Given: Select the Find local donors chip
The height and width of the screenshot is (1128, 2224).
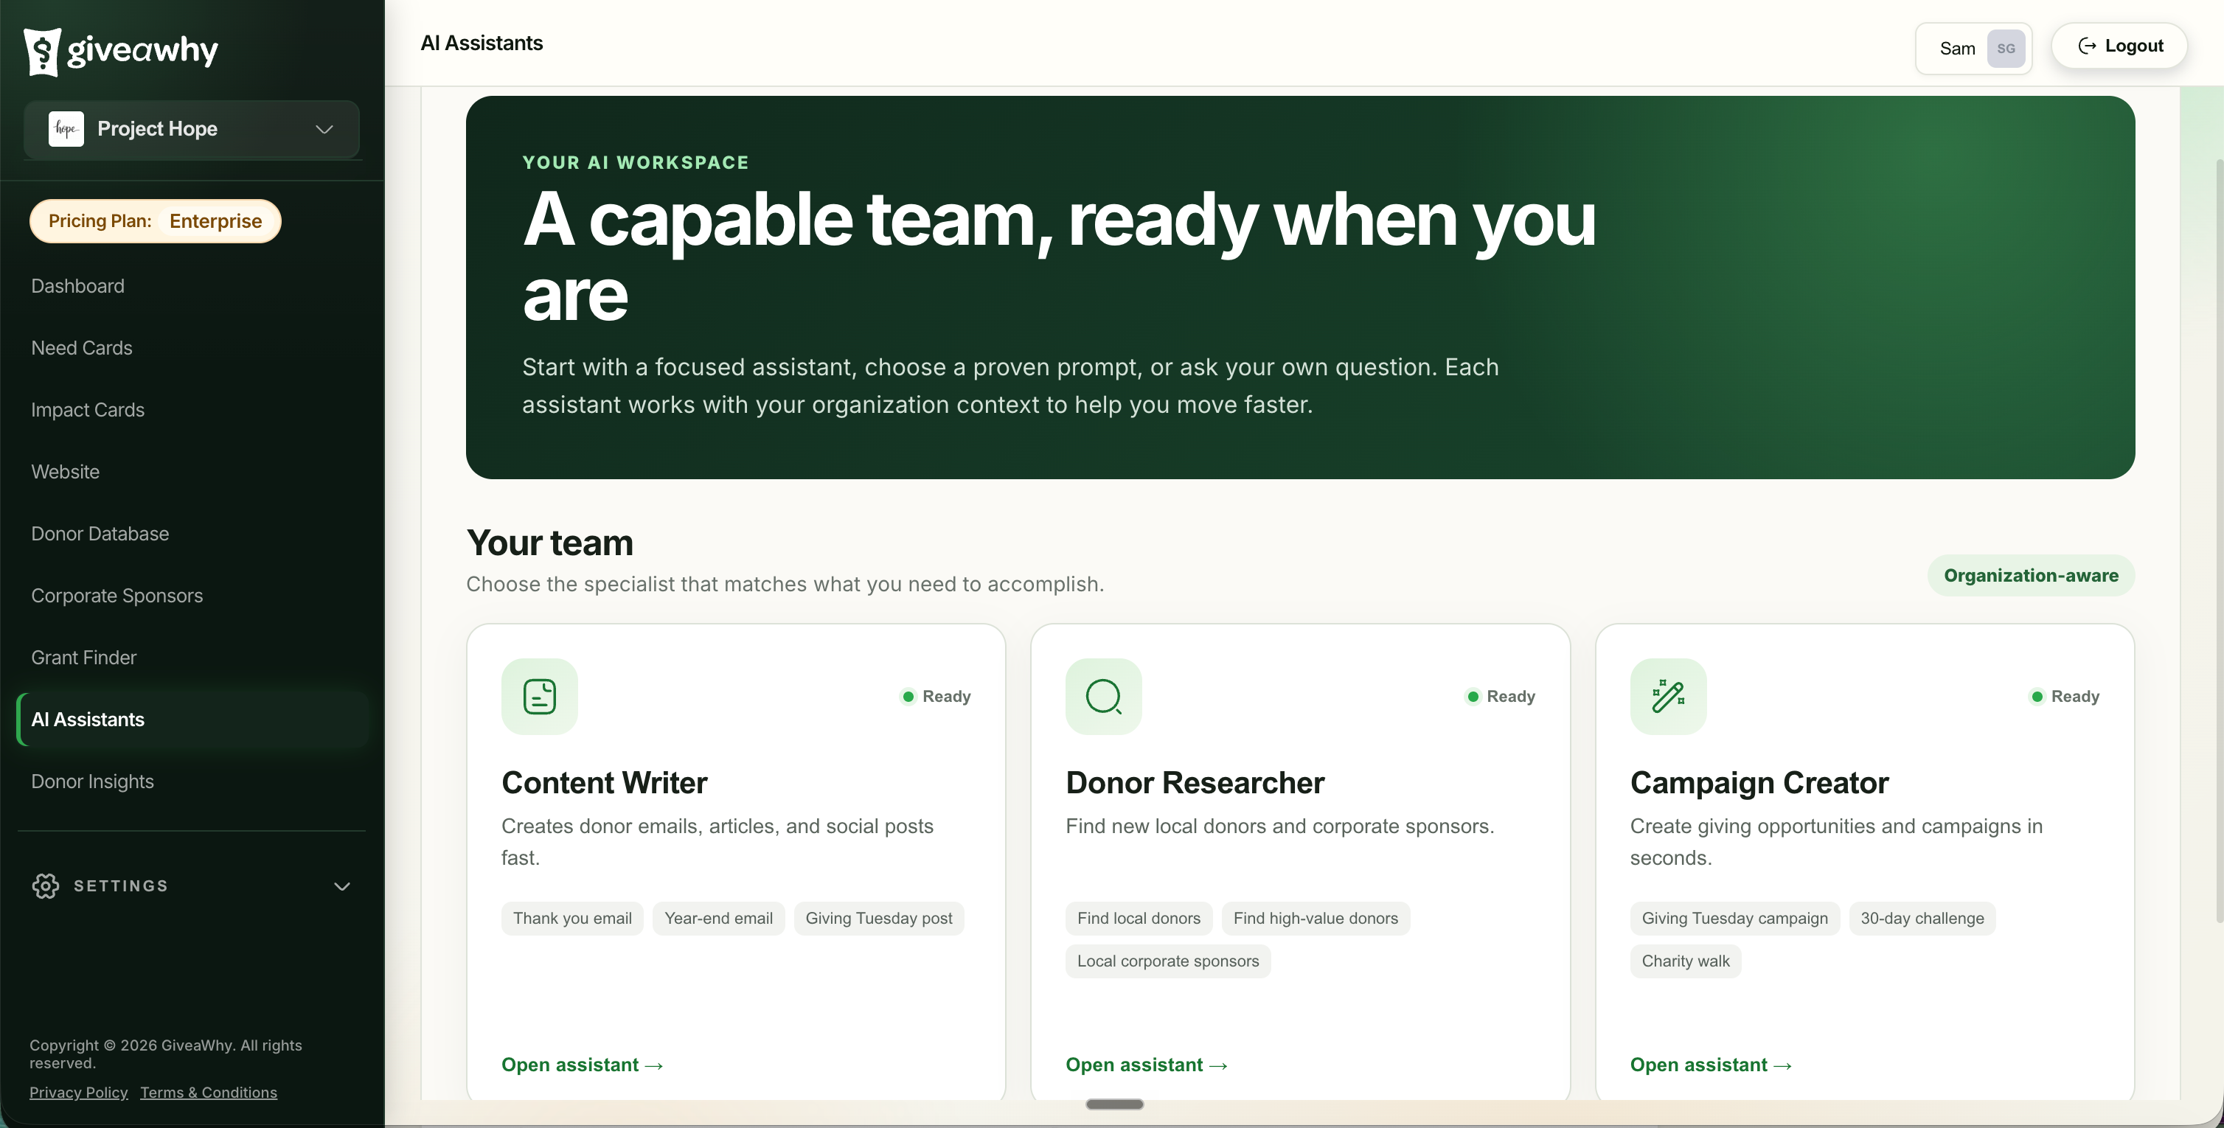Looking at the screenshot, I should click(x=1139, y=919).
